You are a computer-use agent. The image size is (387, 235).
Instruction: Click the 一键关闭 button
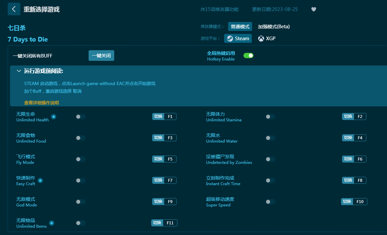(101, 56)
